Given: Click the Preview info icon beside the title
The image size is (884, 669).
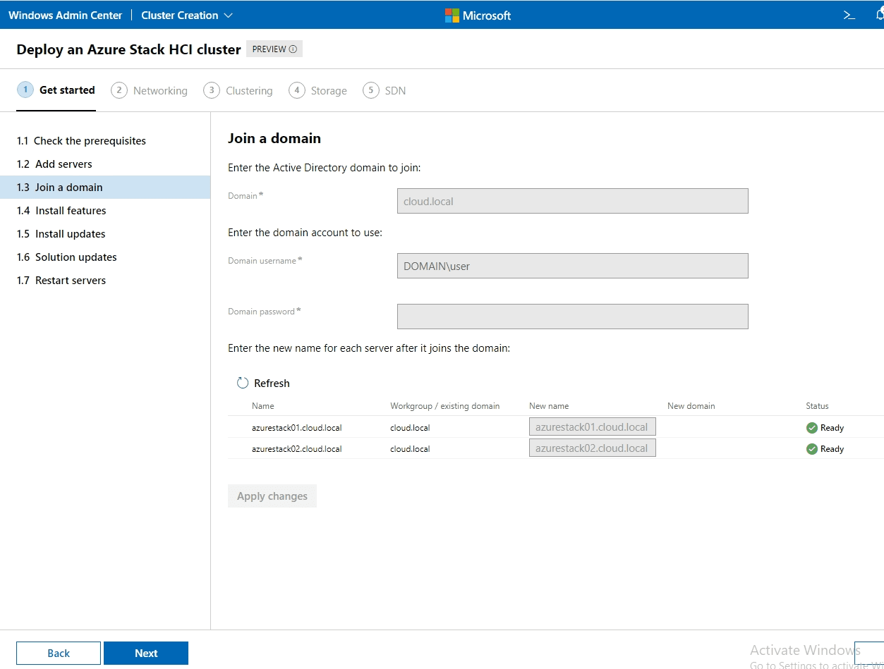Looking at the screenshot, I should [x=293, y=49].
